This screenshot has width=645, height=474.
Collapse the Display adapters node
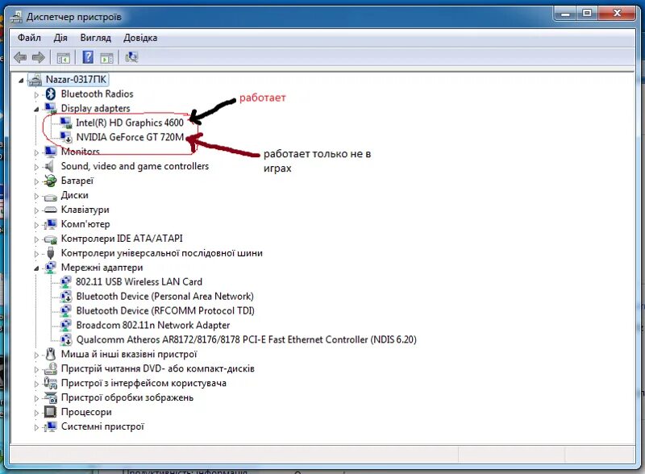[x=36, y=110]
